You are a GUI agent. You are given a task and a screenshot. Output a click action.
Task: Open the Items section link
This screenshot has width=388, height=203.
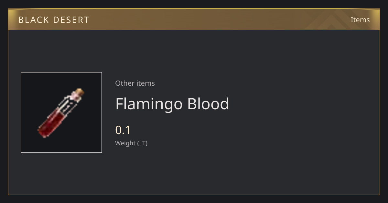pos(360,20)
